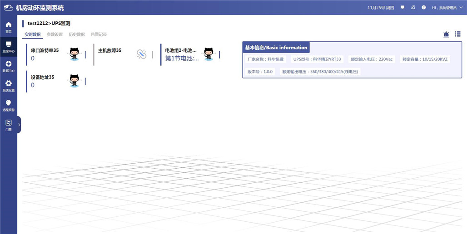Click the monitor screen icon in header
This screenshot has height=234, width=467.
(402, 8)
